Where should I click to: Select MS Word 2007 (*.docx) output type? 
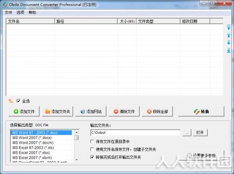click(41, 138)
